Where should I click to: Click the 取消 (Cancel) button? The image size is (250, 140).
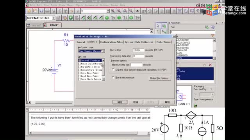[136, 102]
